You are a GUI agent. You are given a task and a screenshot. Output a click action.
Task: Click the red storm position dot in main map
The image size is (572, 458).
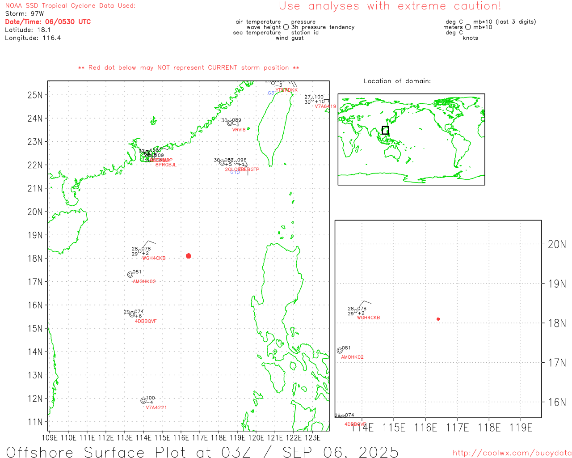[x=188, y=256]
